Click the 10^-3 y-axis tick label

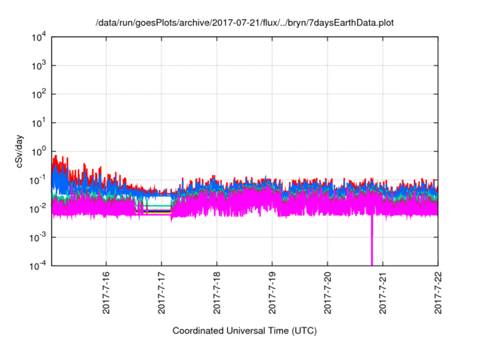[38, 238]
